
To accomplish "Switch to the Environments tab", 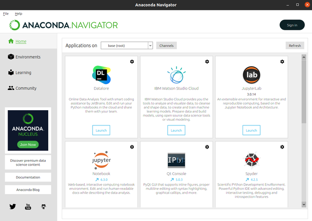I will pos(28,57).
